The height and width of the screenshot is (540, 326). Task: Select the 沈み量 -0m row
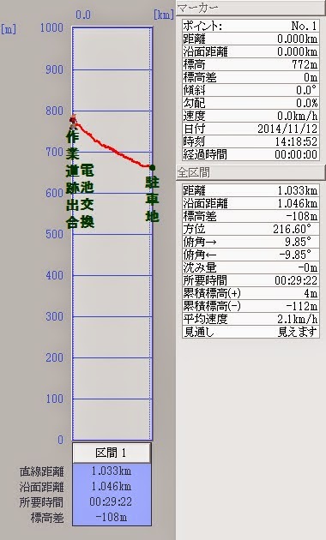(251, 267)
